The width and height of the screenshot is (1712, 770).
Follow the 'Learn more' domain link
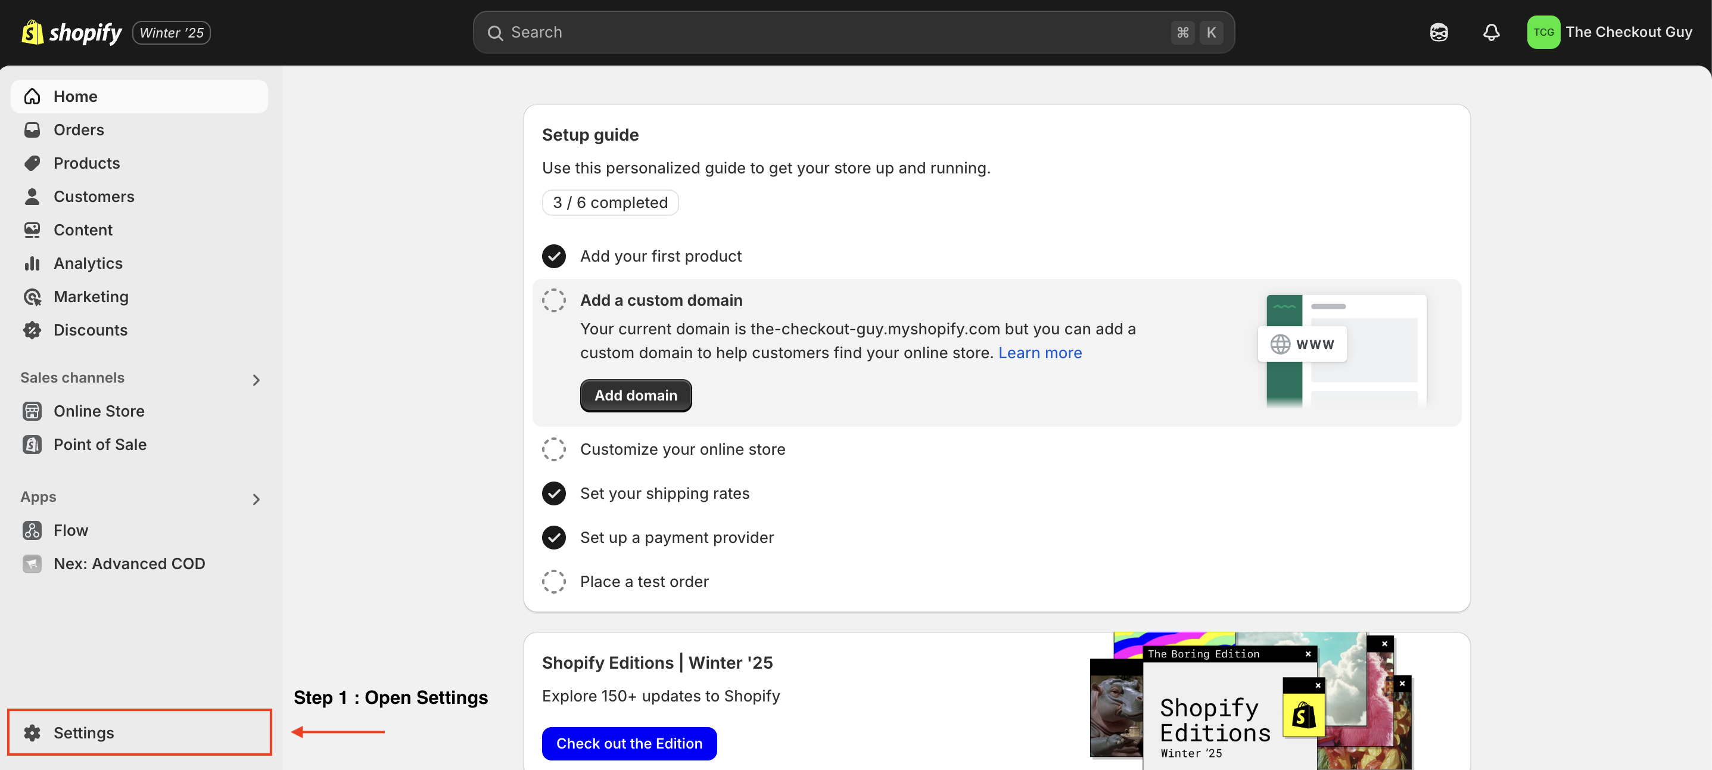1039,353
